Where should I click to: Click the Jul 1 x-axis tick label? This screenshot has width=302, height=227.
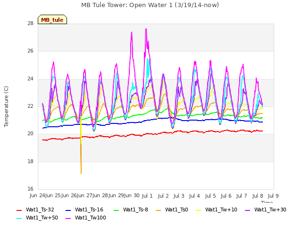(x=147, y=196)
